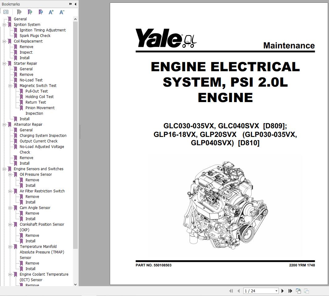The width and height of the screenshot is (329, 296).
Task: Collapse the Starter Repair bookmark
Action: coord(4,64)
